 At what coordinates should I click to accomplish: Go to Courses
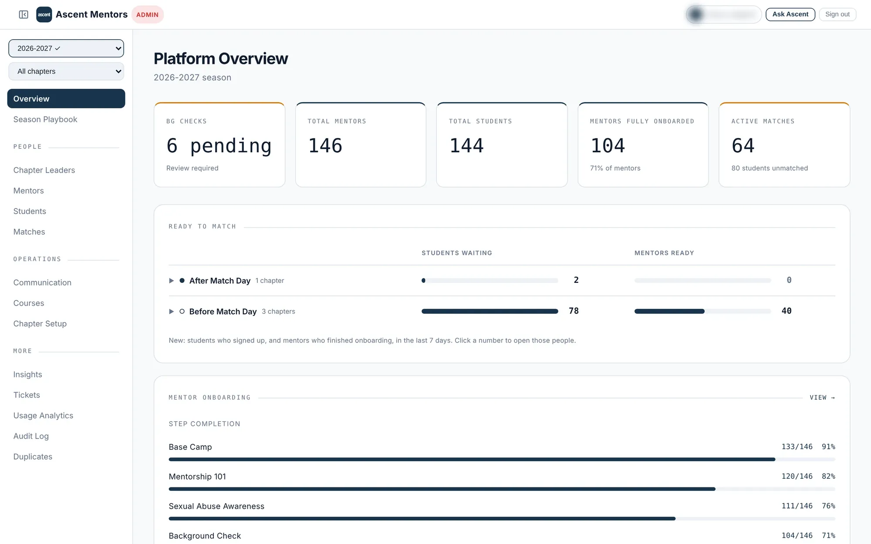(29, 303)
